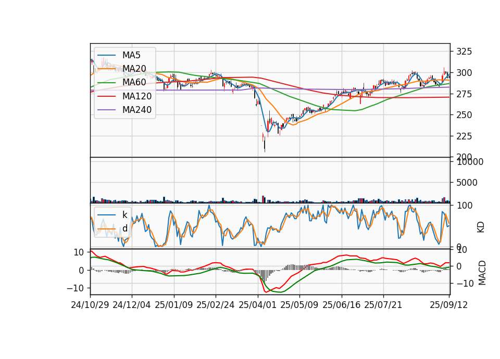500x359 pixels.
Task: Click the left MACD axis 10 label
Action: coord(79,253)
